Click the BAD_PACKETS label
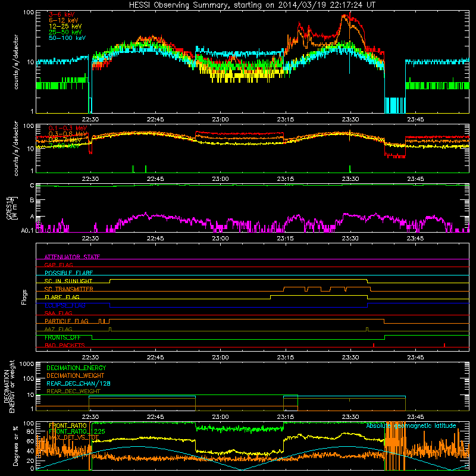The height and width of the screenshot is (476, 476). pos(65,345)
